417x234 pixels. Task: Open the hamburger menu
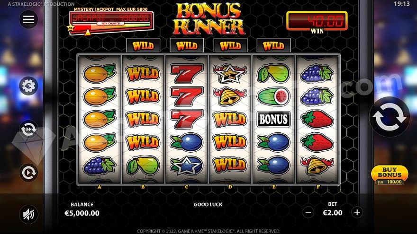point(28,19)
